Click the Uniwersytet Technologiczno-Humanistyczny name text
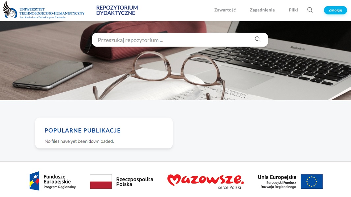 coord(52,13)
